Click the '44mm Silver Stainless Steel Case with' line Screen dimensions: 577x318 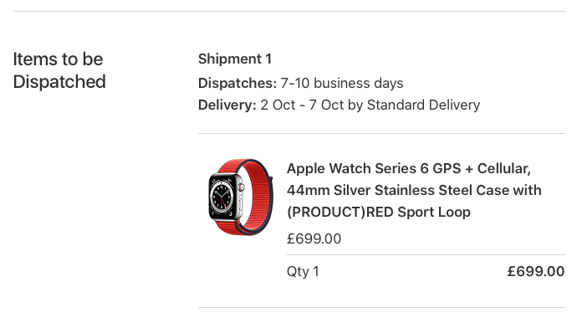click(414, 191)
